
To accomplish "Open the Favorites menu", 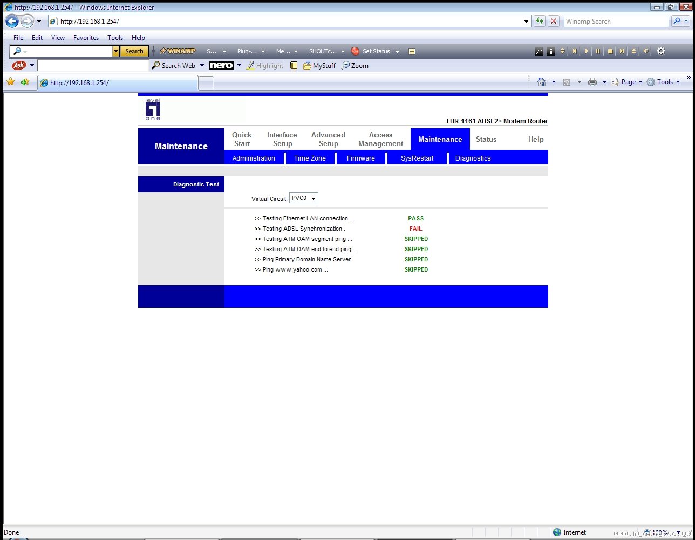I will coord(86,38).
